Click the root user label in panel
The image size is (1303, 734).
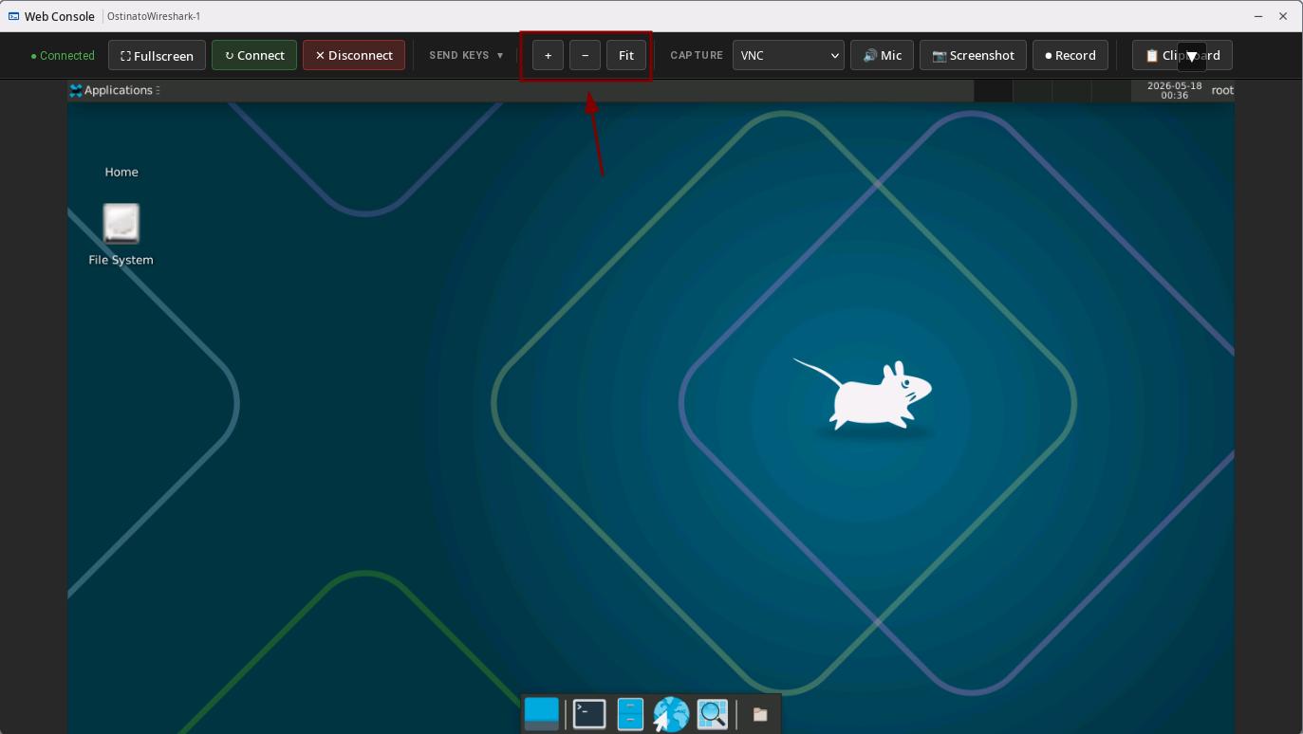pyautogui.click(x=1222, y=90)
